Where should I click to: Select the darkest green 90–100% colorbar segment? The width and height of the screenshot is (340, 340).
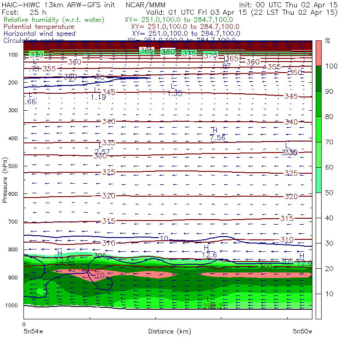click(x=318, y=79)
